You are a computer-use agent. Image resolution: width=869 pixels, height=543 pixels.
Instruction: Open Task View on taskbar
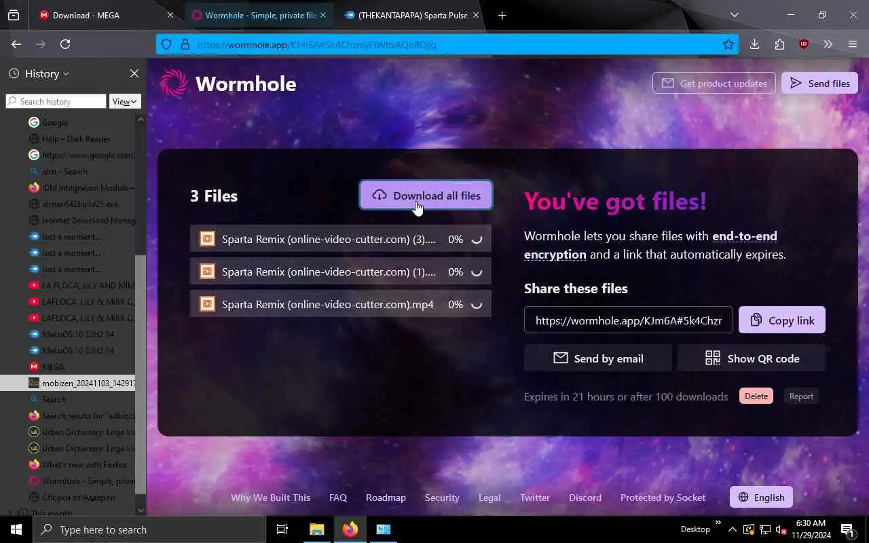point(282,529)
